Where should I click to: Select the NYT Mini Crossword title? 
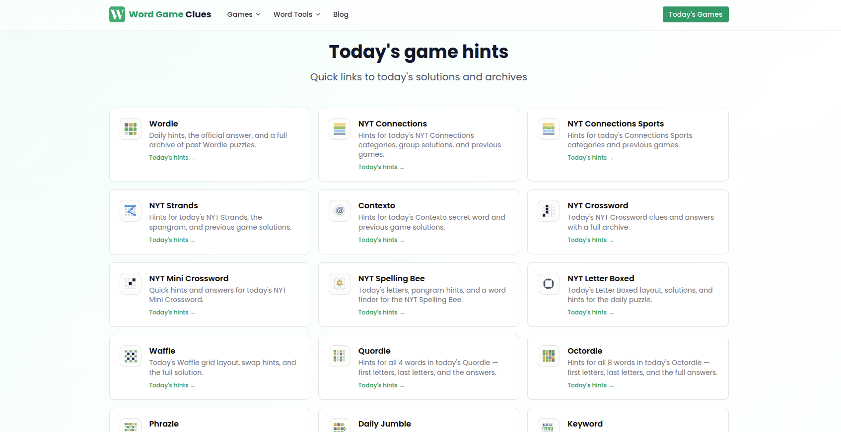189,278
